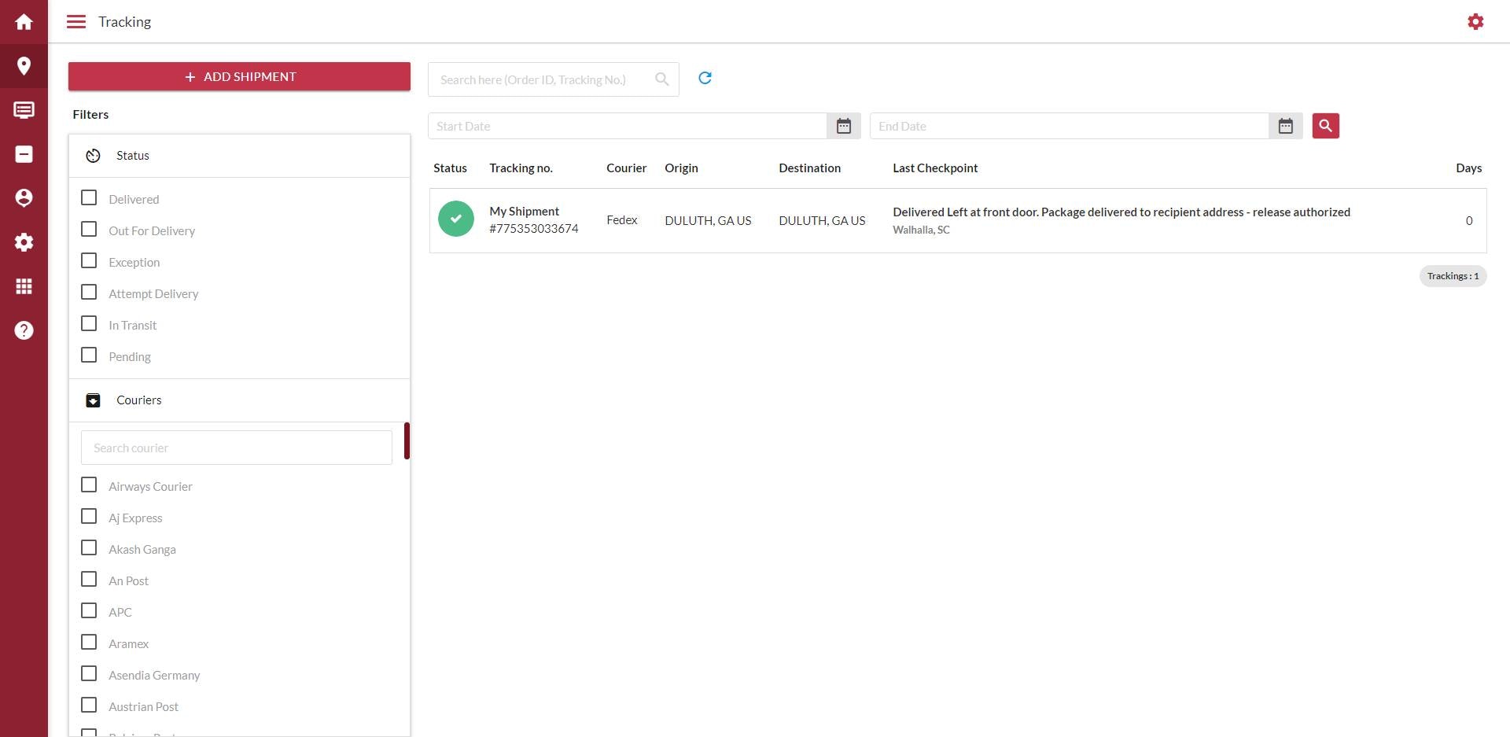
Task: Click the End Date input field
Action: click(1070, 126)
